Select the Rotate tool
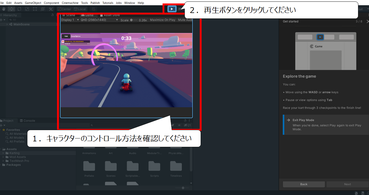Screen dimensions: 369x195 click(19, 9)
